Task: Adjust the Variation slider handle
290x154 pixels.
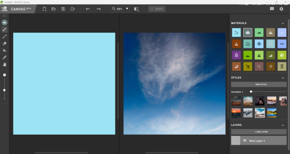Action: coord(251,91)
